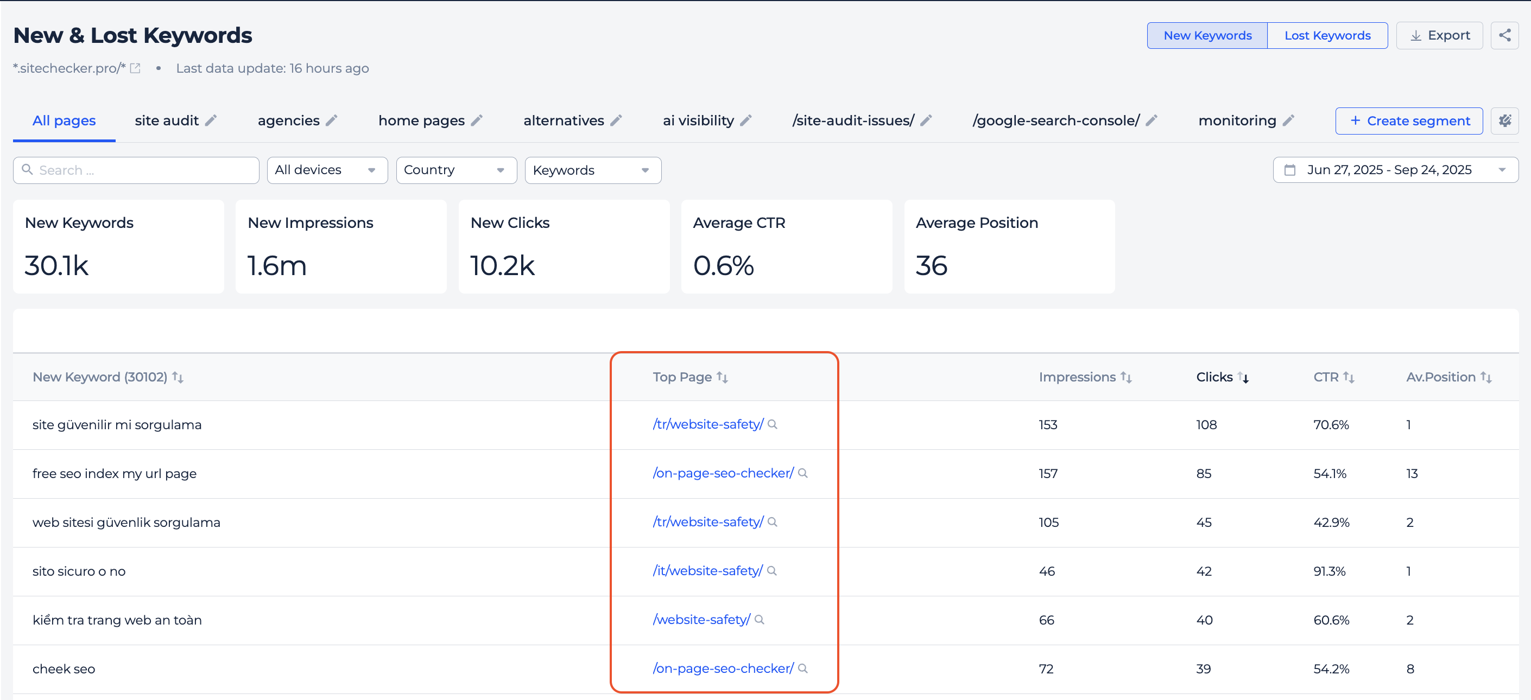Open the date range picker dropdown

click(x=1395, y=170)
